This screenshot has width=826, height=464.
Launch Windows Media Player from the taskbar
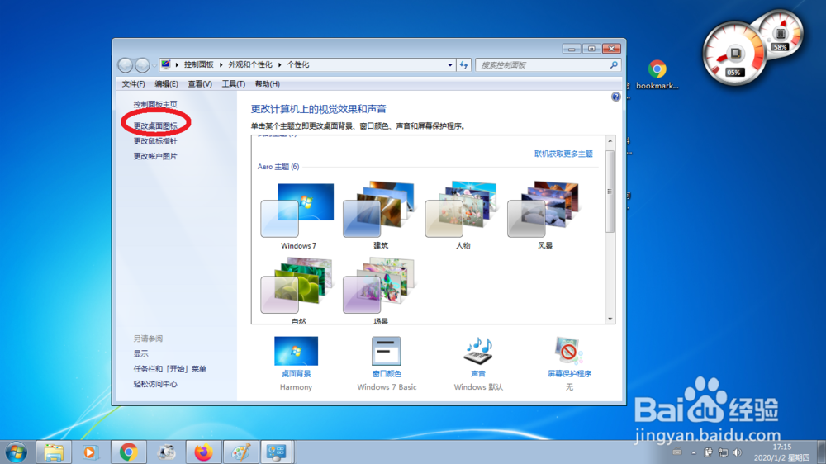click(x=91, y=452)
